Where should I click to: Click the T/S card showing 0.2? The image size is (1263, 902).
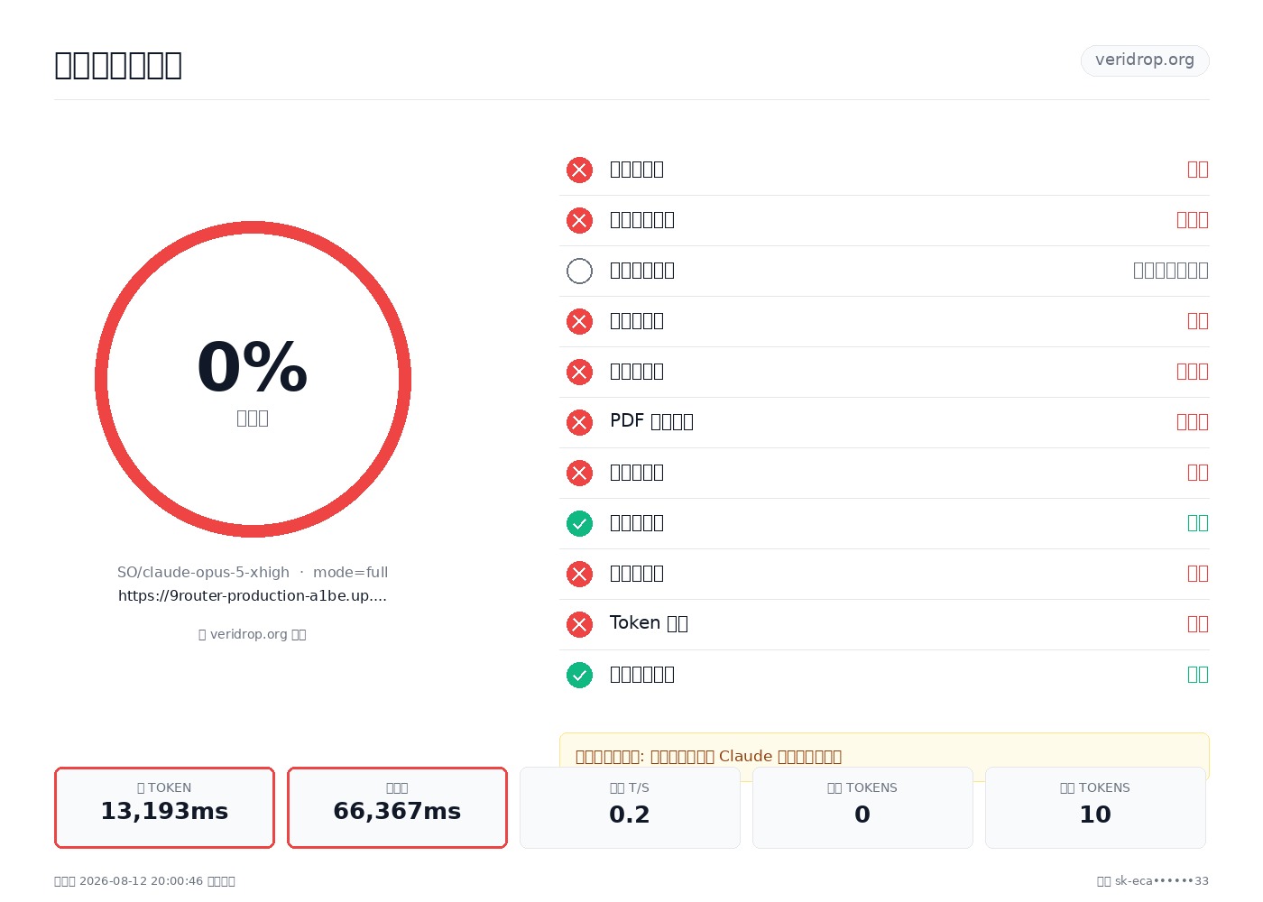[x=630, y=807]
